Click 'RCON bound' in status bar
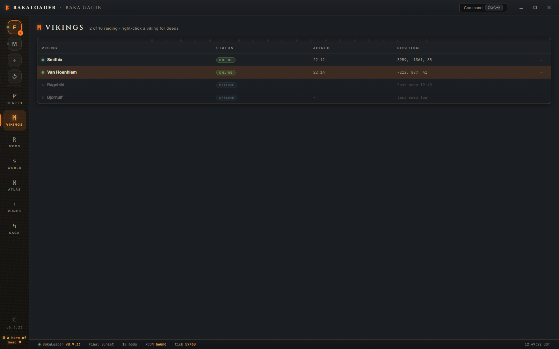Image resolution: width=559 pixels, height=349 pixels. (156, 344)
